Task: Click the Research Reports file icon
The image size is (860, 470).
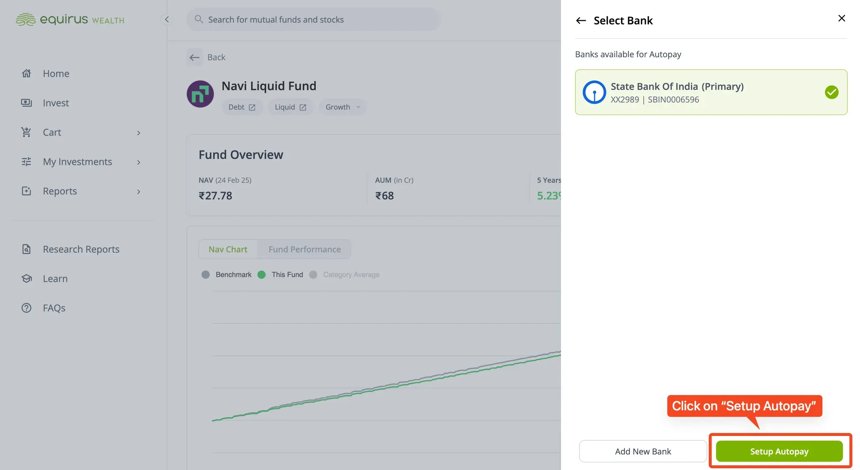Action: 26,249
